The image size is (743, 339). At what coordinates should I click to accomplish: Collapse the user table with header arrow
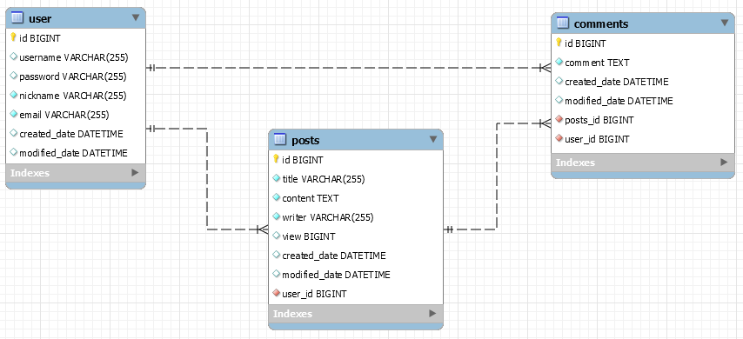coord(136,18)
